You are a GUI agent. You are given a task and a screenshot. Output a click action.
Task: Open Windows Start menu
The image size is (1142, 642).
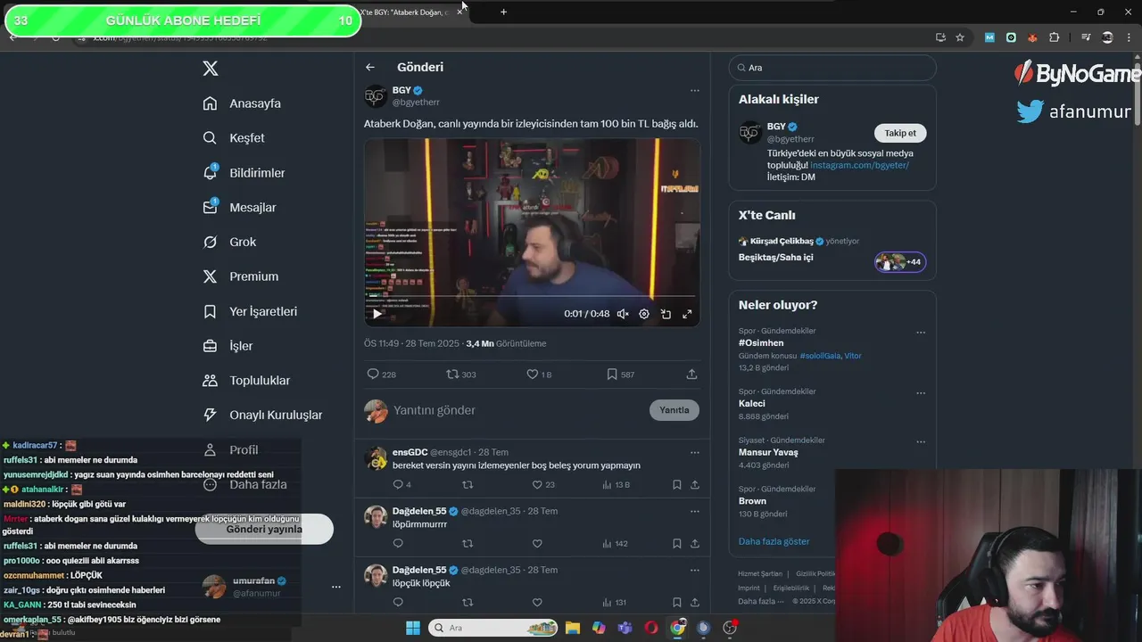click(412, 628)
